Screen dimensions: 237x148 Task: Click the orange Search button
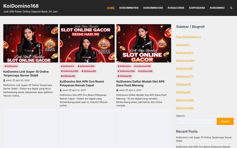click(x=225, y=121)
